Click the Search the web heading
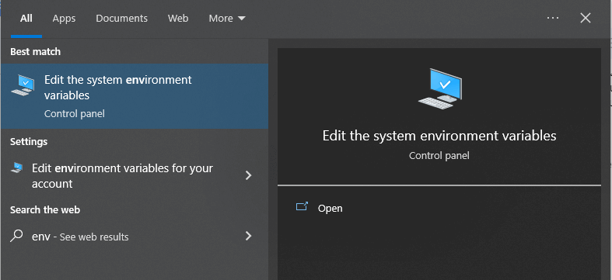 point(45,210)
